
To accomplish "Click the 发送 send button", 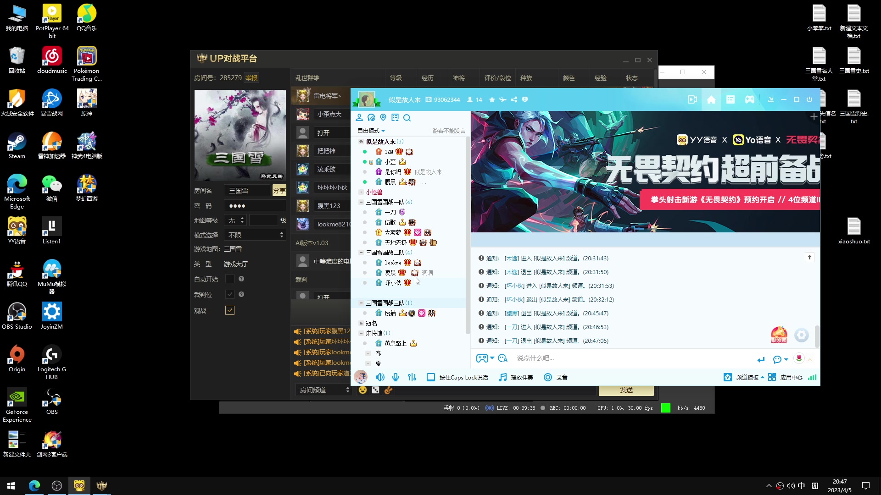I will coord(626,390).
